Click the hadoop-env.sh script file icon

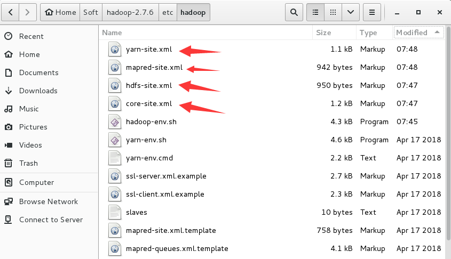(114, 122)
